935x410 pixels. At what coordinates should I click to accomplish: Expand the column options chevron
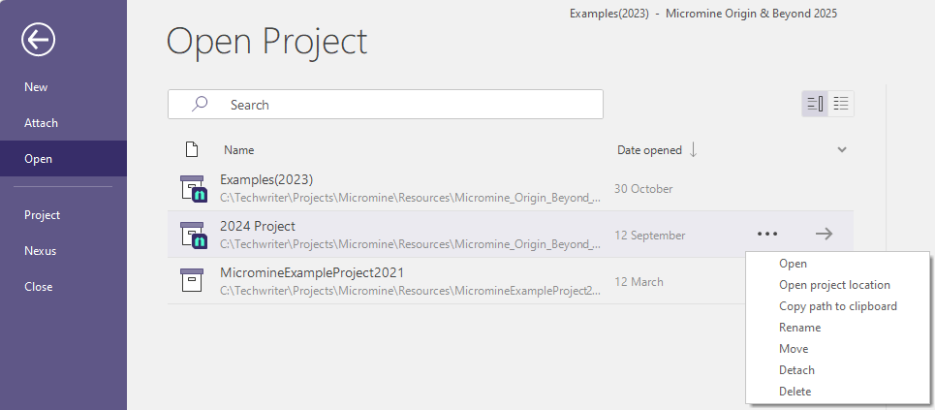click(x=842, y=149)
